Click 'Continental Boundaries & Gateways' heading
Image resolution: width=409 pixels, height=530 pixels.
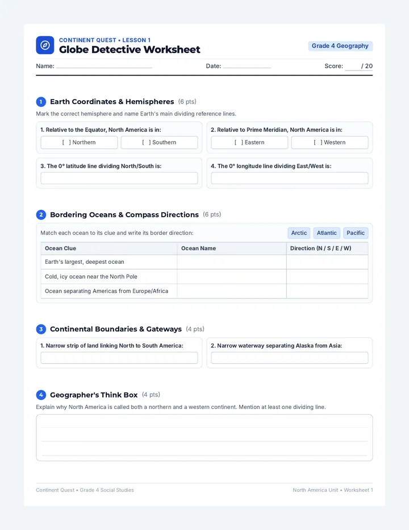coord(116,329)
